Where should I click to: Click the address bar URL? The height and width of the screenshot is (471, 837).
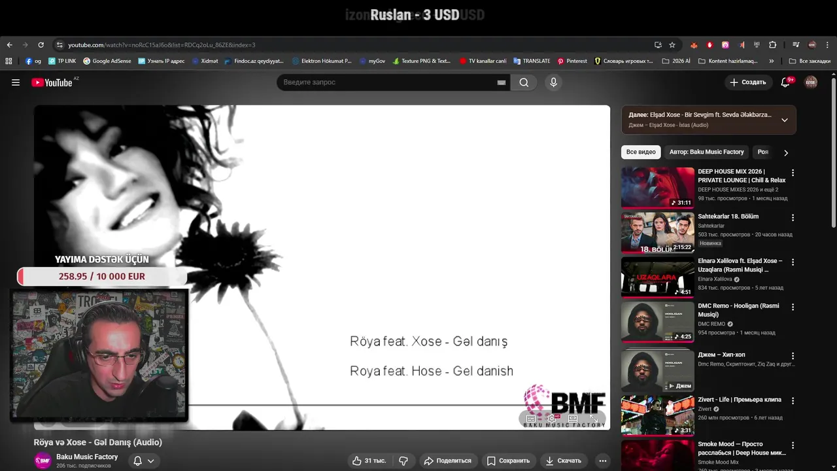point(162,45)
